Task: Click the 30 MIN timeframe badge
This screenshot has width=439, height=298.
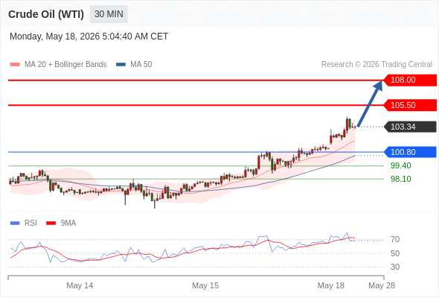Action: coord(109,14)
